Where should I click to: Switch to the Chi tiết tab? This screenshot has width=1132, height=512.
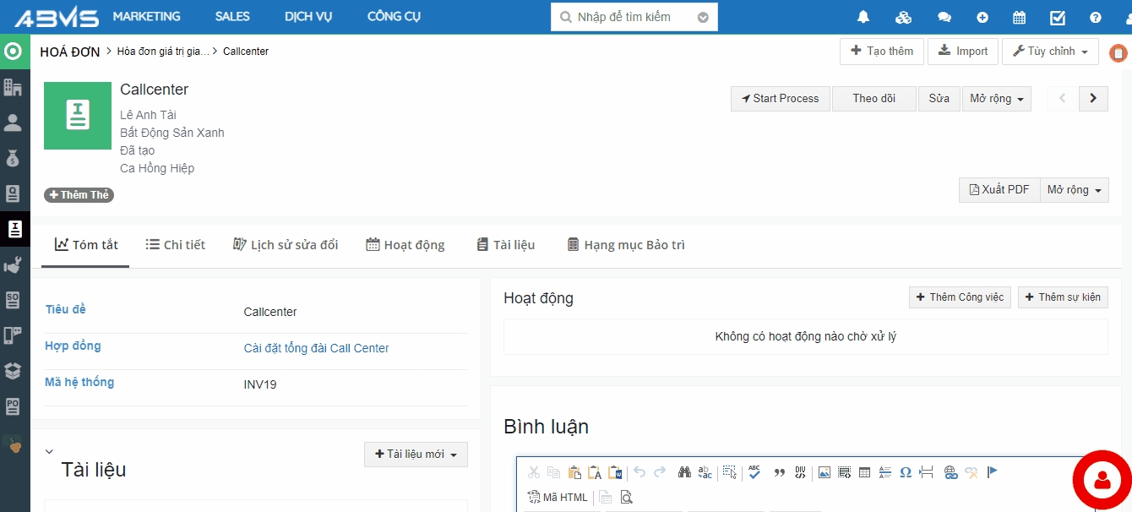click(176, 245)
